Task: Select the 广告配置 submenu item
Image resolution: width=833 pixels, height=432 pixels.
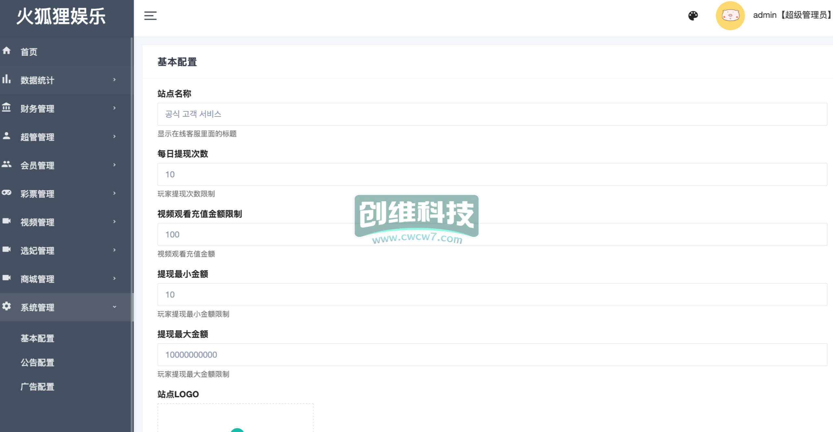Action: (37, 387)
